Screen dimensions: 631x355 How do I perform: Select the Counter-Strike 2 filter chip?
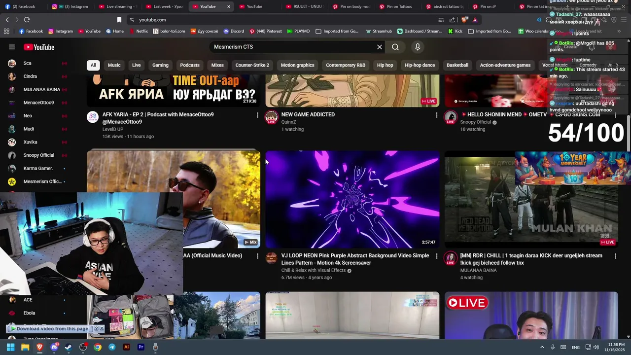point(252,65)
